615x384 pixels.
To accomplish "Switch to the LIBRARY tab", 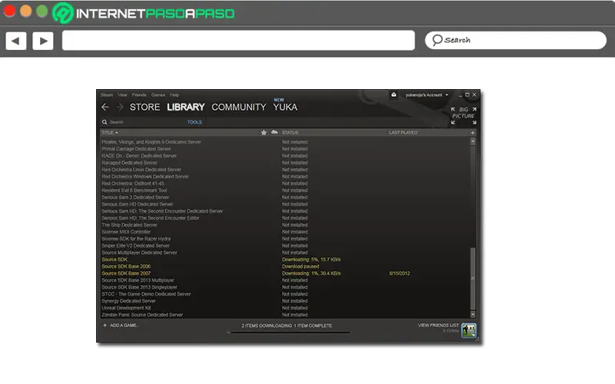I will 185,107.
